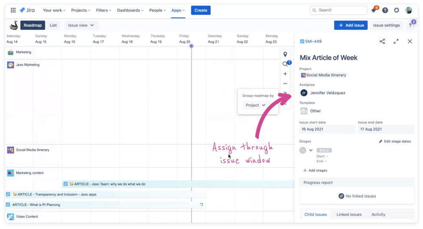Open the Your work dropdown
423x229 pixels.
coord(54,10)
